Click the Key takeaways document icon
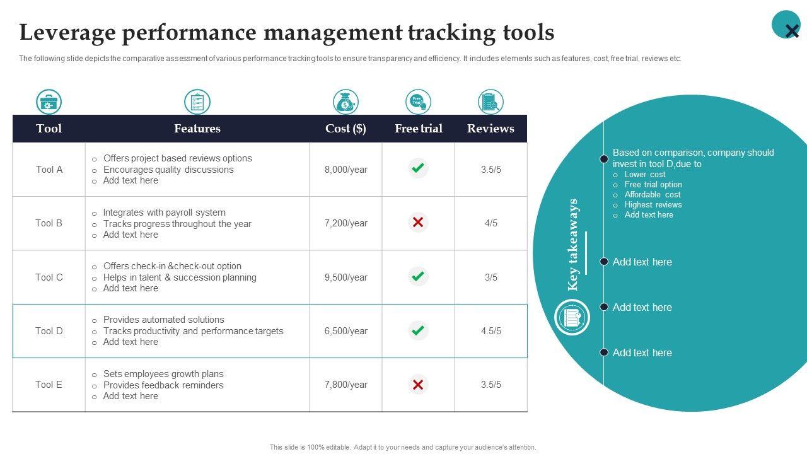This screenshot has width=807, height=454. [x=572, y=317]
